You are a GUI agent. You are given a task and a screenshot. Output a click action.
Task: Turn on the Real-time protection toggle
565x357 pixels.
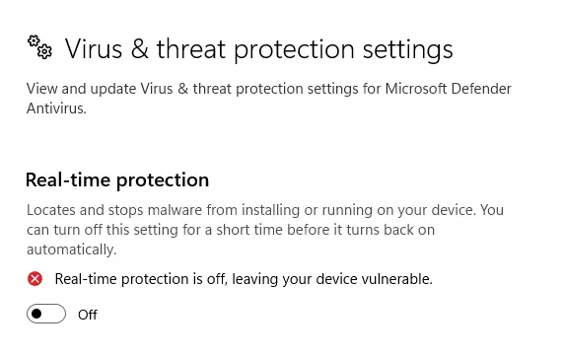coord(46,314)
